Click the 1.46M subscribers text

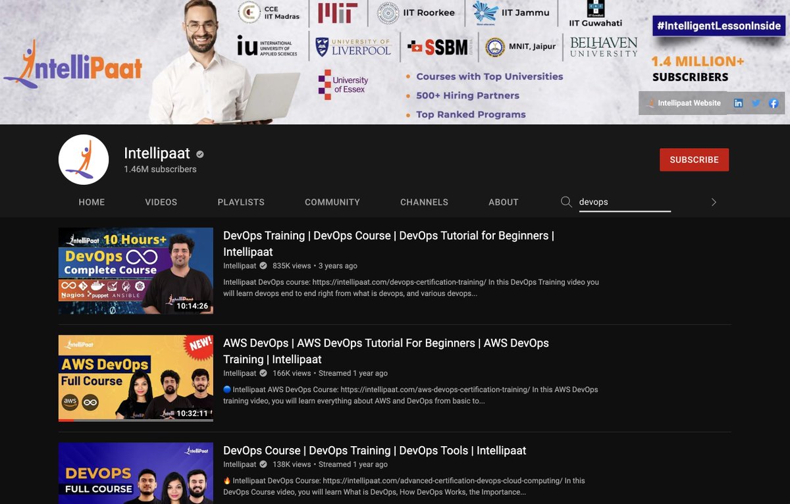coord(160,169)
